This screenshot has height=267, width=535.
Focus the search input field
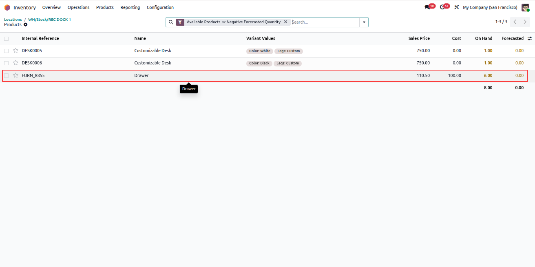[x=325, y=22]
